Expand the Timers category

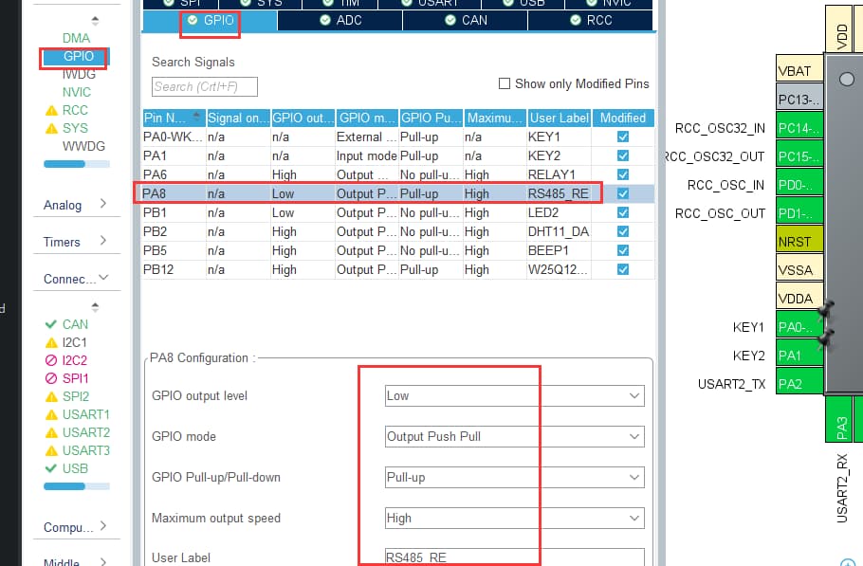(x=76, y=242)
